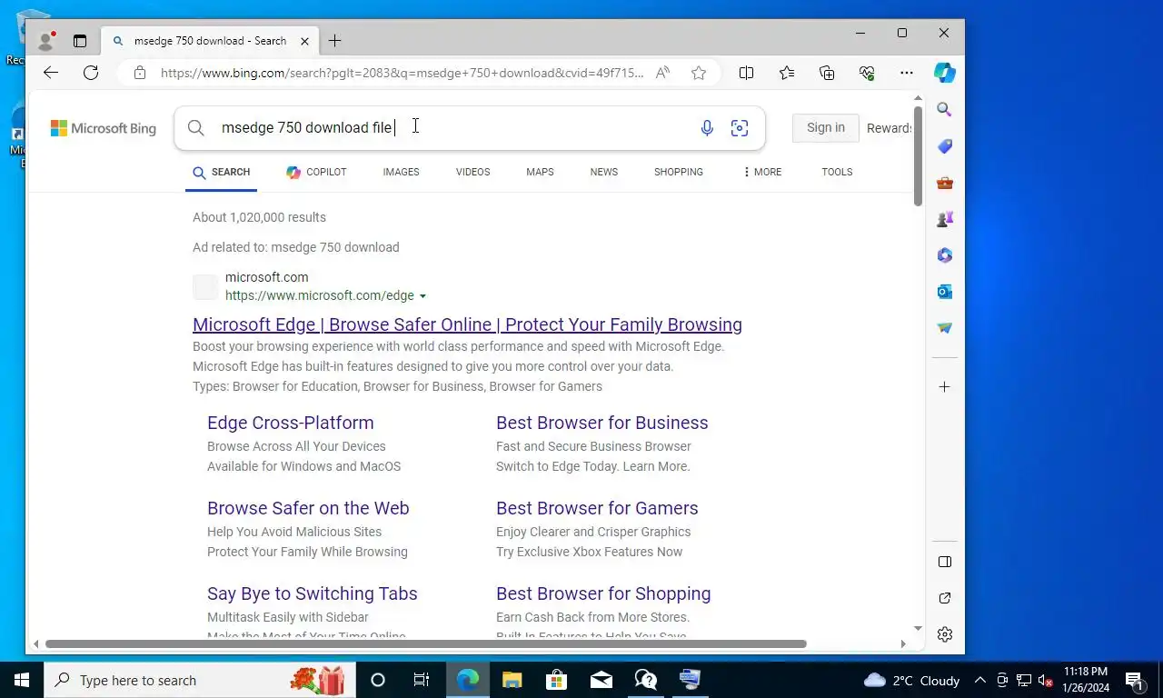Start voice search with microphone

point(707,128)
